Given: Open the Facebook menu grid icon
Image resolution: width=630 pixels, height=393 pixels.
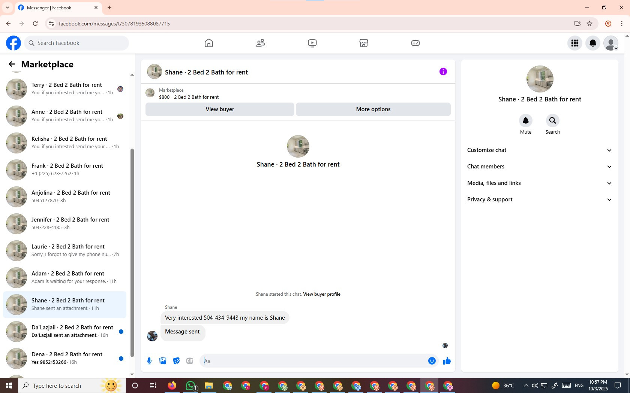Looking at the screenshot, I should coord(575,43).
